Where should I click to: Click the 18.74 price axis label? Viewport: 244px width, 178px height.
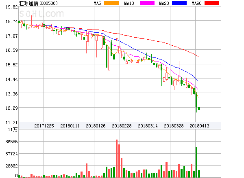pyautogui.click(x=12, y=21)
